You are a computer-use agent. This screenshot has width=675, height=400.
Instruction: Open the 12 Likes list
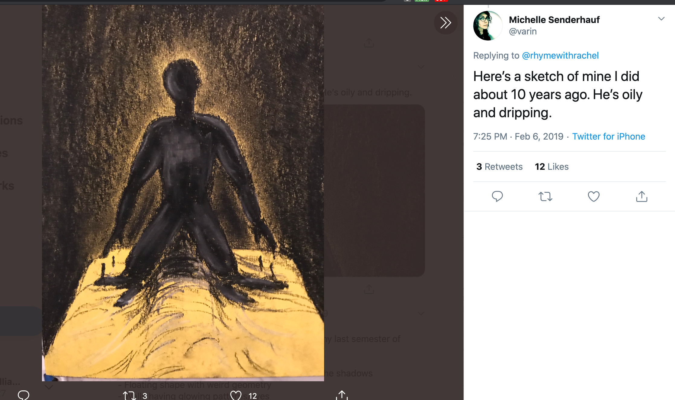point(551,167)
